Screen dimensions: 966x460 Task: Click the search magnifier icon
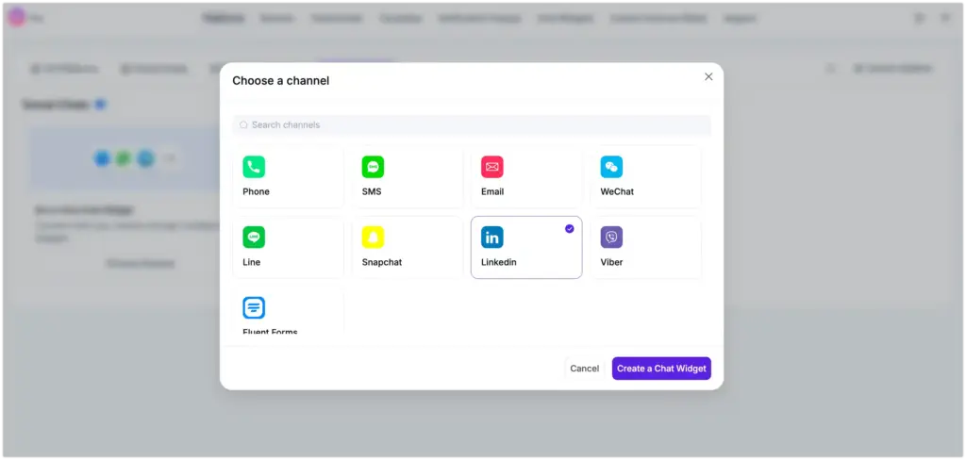point(244,125)
